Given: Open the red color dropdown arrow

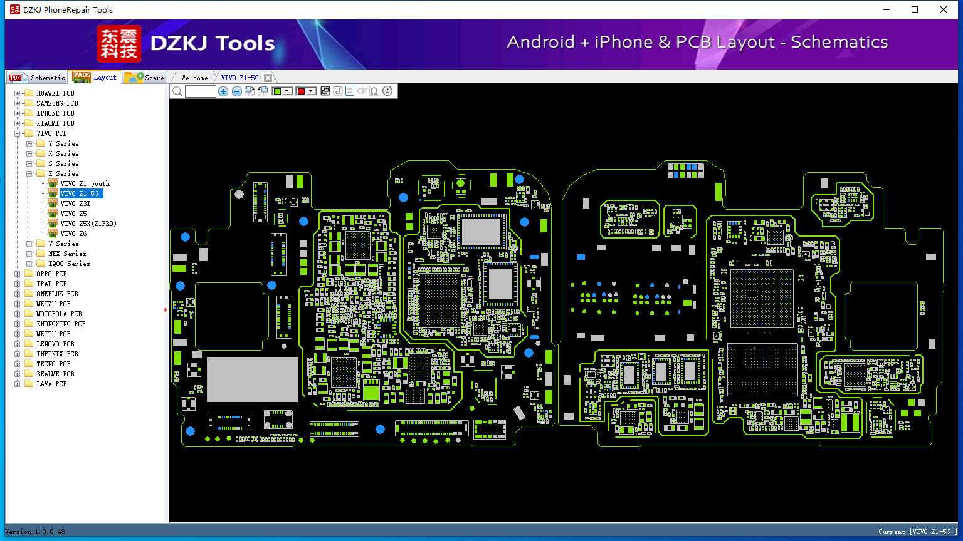Looking at the screenshot, I should tap(311, 91).
